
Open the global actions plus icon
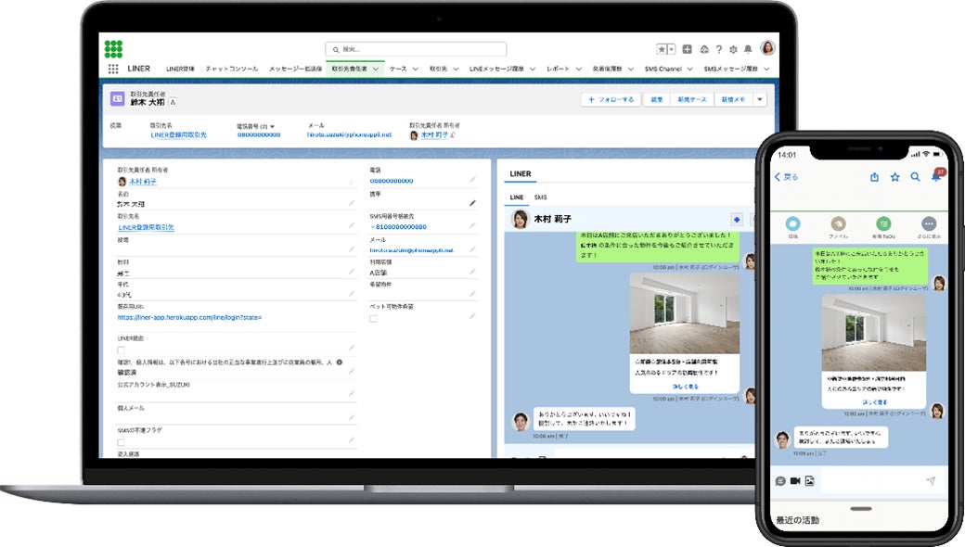[688, 49]
